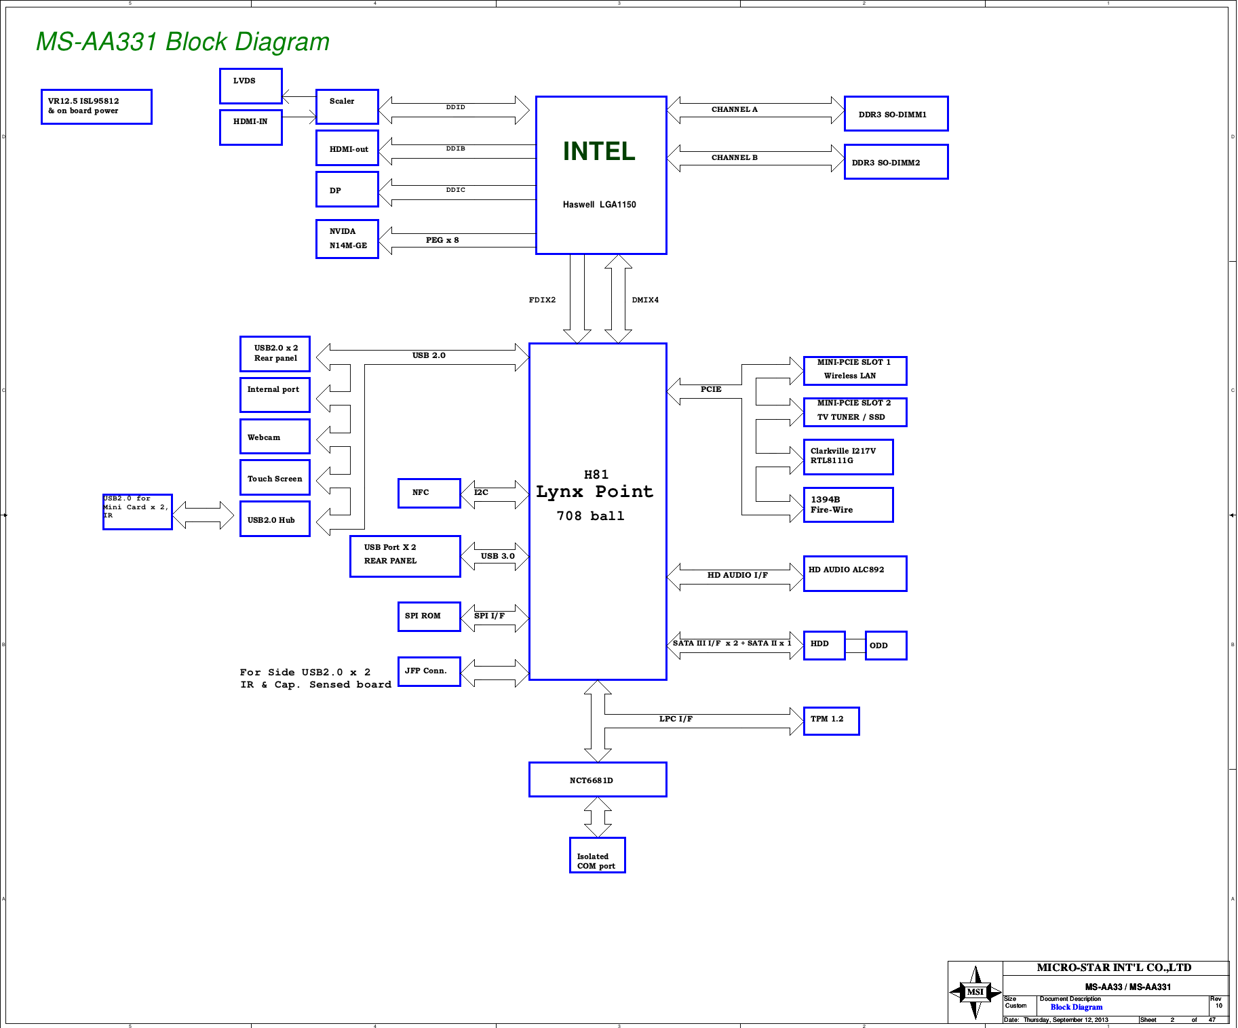Click 'MICRO-STAR INT'L CO.,LTD' in title block

point(1114,968)
